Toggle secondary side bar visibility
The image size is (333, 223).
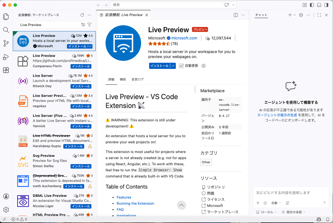pyautogui.click(x=326, y=5)
